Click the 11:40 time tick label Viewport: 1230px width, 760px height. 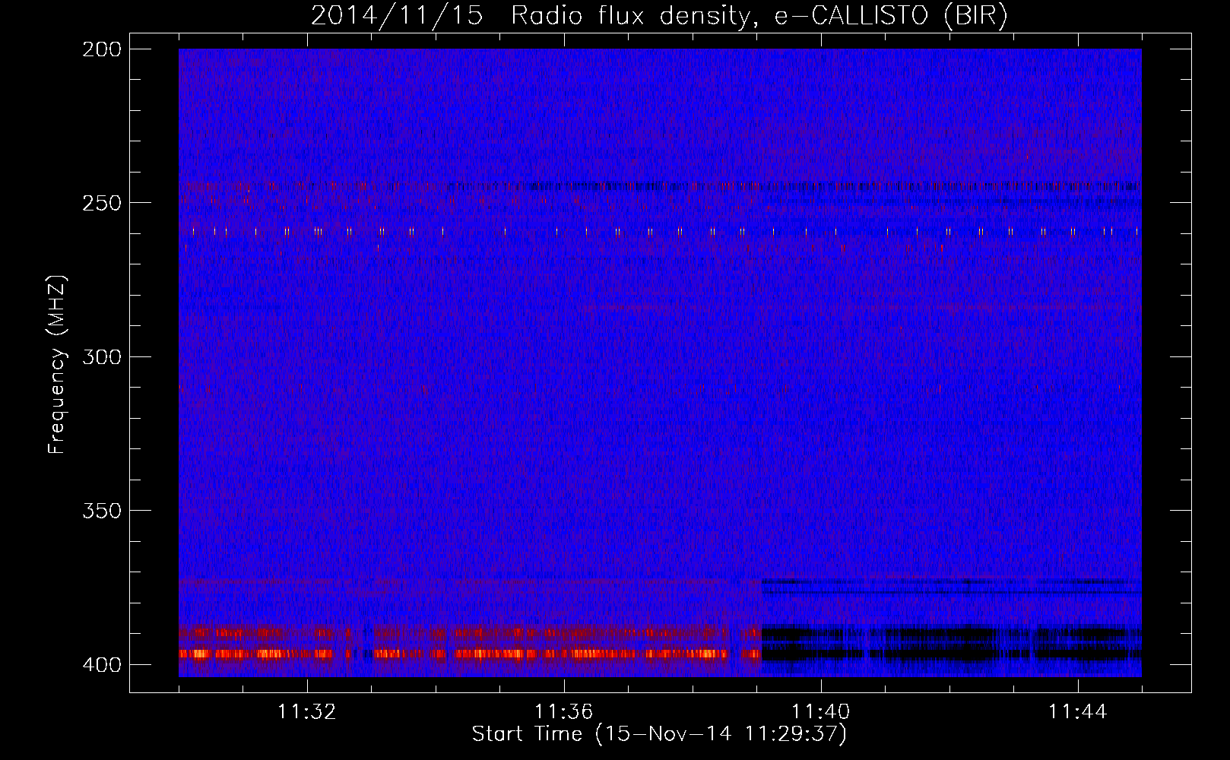pyautogui.click(x=821, y=712)
